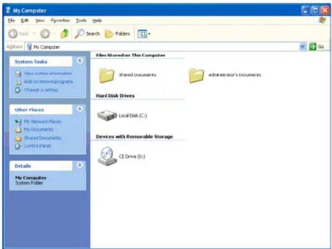Click the Shared Documents label in file list
This screenshot has width=332, height=249.
click(138, 75)
